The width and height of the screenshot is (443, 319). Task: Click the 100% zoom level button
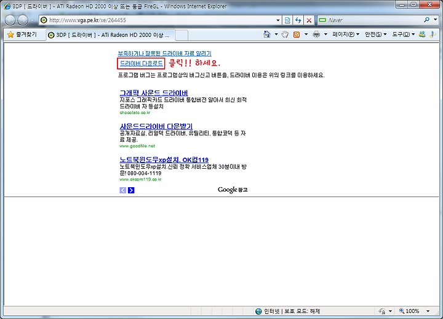[409, 311]
